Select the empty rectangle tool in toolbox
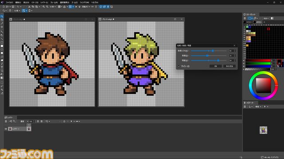This screenshot has height=159, width=284. pyautogui.click(x=2, y=42)
